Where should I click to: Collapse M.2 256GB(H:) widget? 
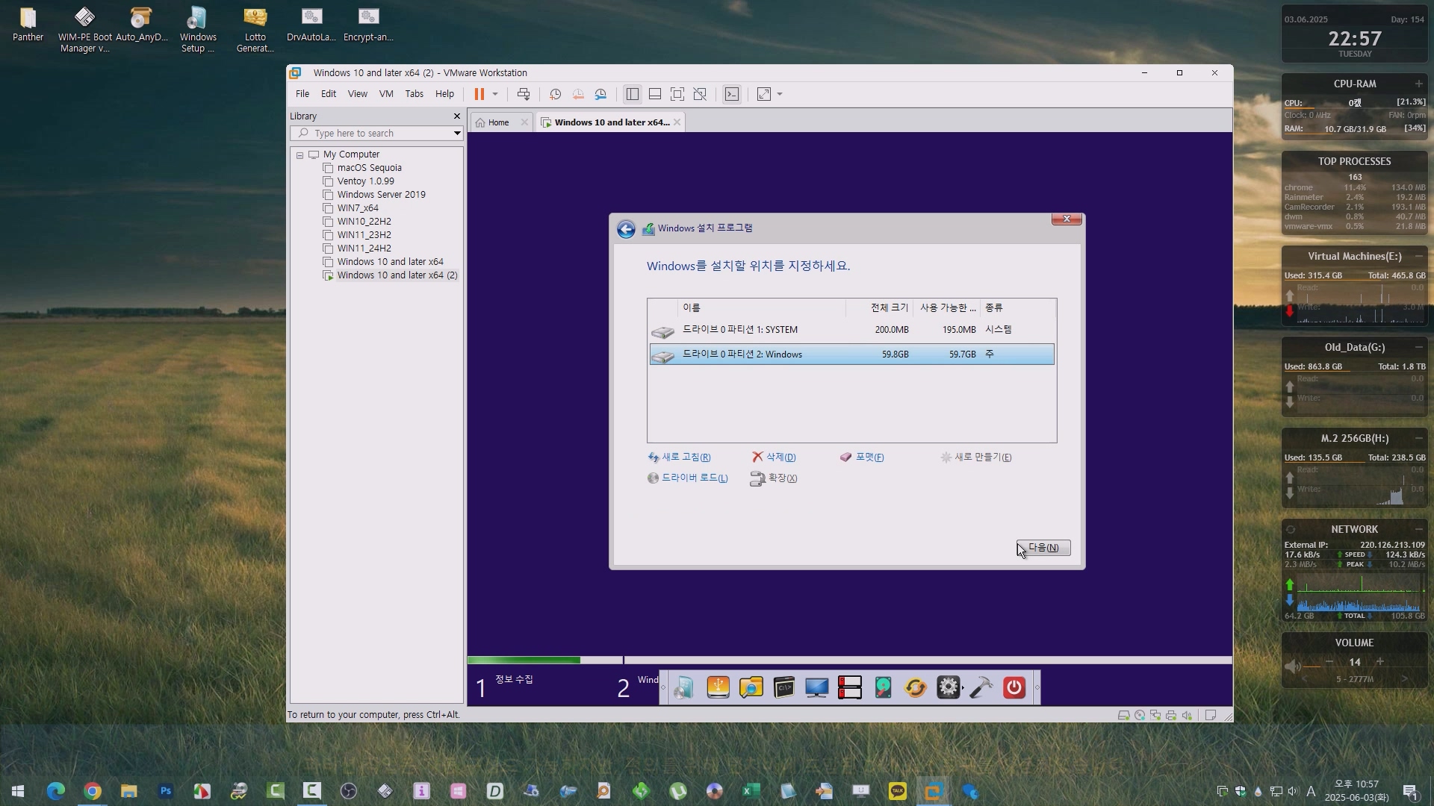tap(1419, 439)
